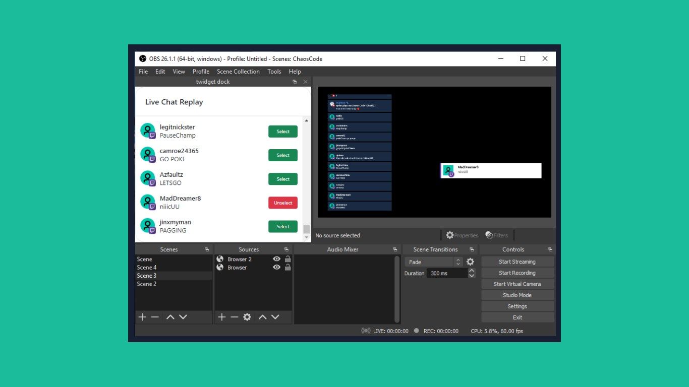Viewport: 689px width, 387px height.
Task: Undock the Scene Transitions panel
Action: pos(472,249)
